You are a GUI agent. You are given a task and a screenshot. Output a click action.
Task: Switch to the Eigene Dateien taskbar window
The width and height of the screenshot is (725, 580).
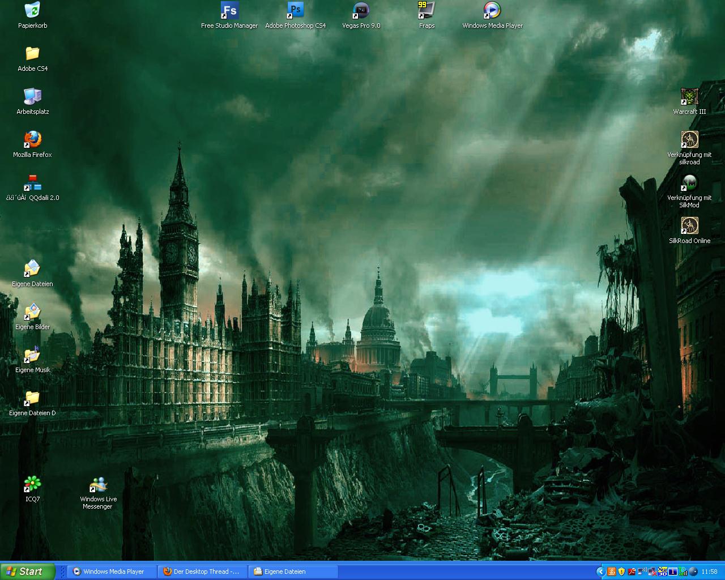(293, 572)
